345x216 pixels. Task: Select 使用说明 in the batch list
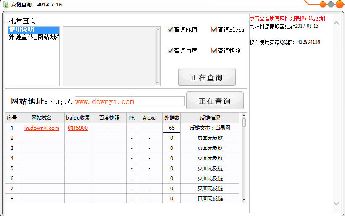(x=34, y=29)
